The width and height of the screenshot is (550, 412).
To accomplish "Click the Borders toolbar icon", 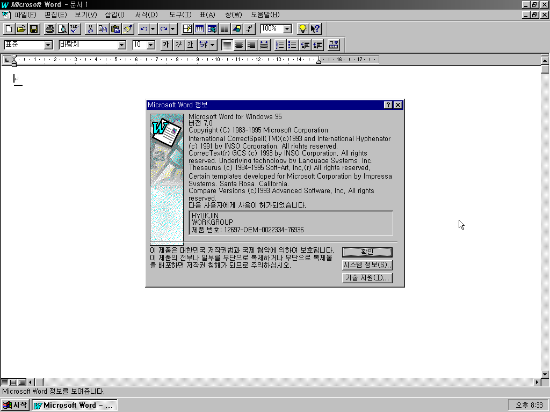I will pos(334,45).
